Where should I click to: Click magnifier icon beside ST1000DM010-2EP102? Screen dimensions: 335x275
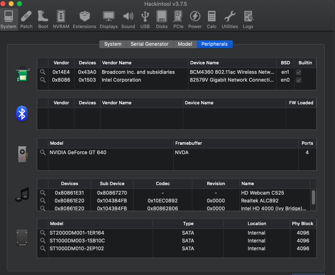[x=43, y=249]
